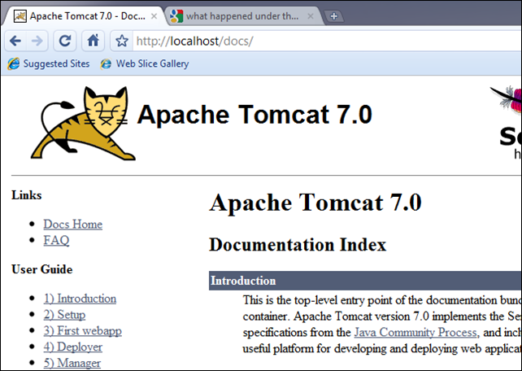This screenshot has height=371, width=522.
Task: Click the 'Links' sidebar heading
Action: click(27, 194)
